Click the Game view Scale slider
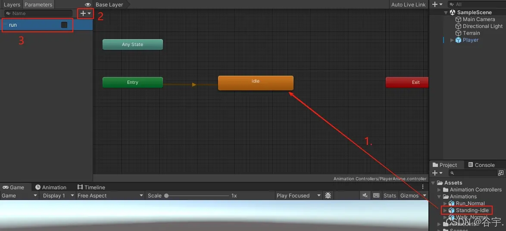 tap(197, 196)
